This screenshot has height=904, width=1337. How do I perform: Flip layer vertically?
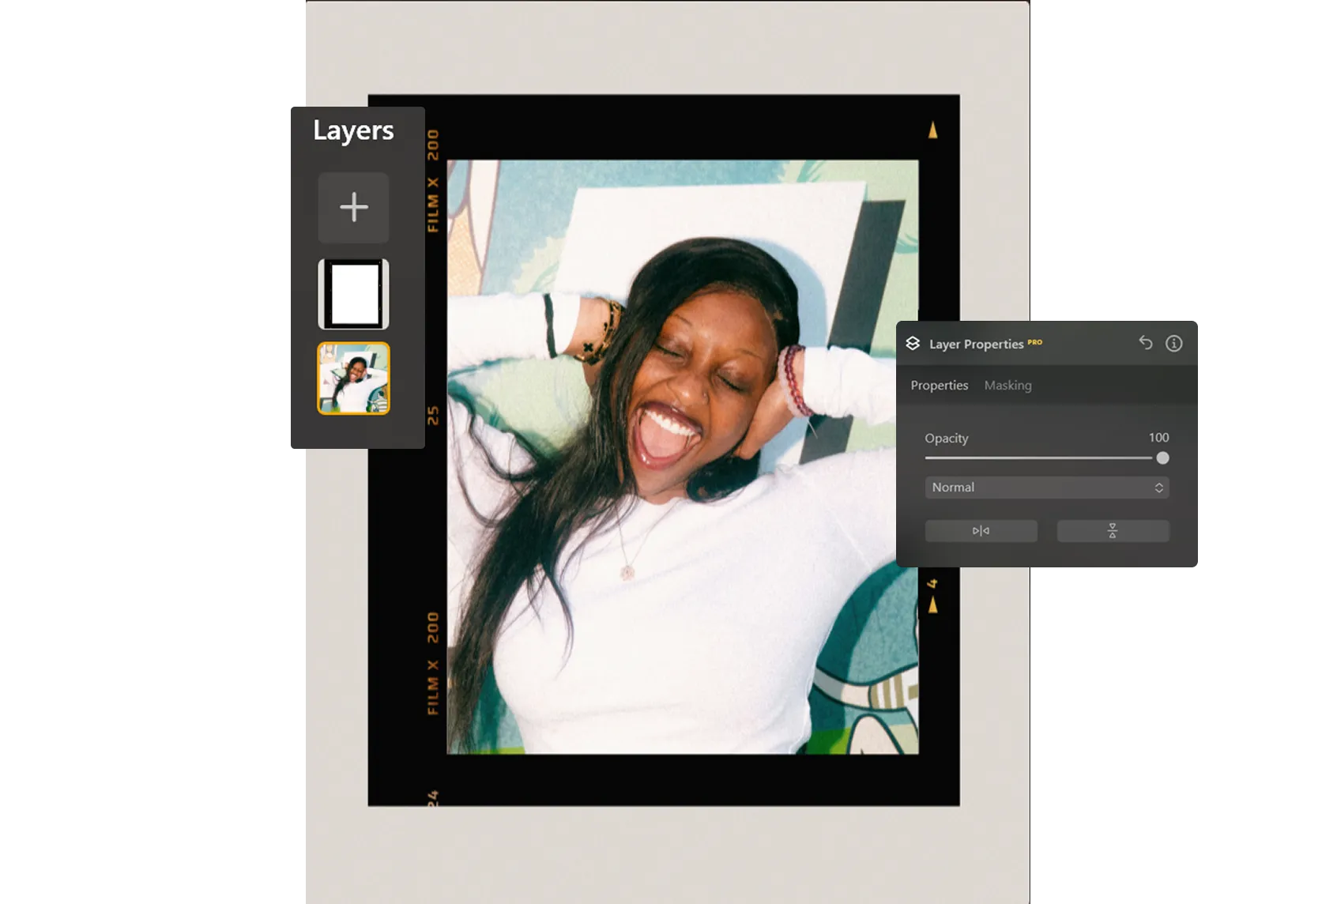(x=1113, y=531)
